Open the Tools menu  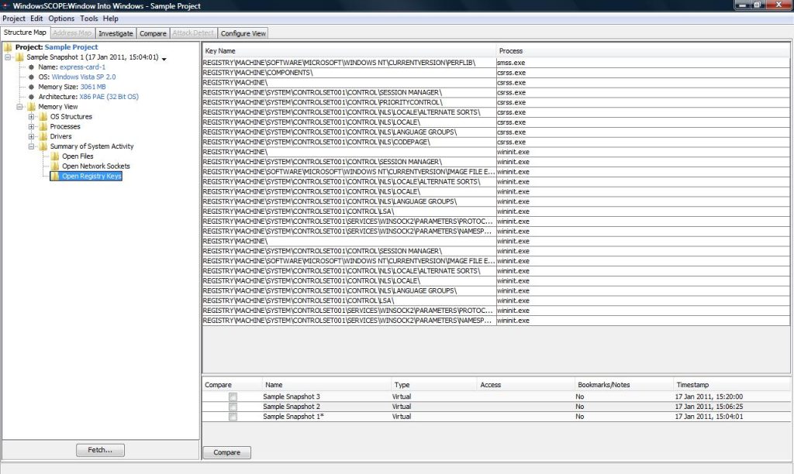[x=89, y=19]
